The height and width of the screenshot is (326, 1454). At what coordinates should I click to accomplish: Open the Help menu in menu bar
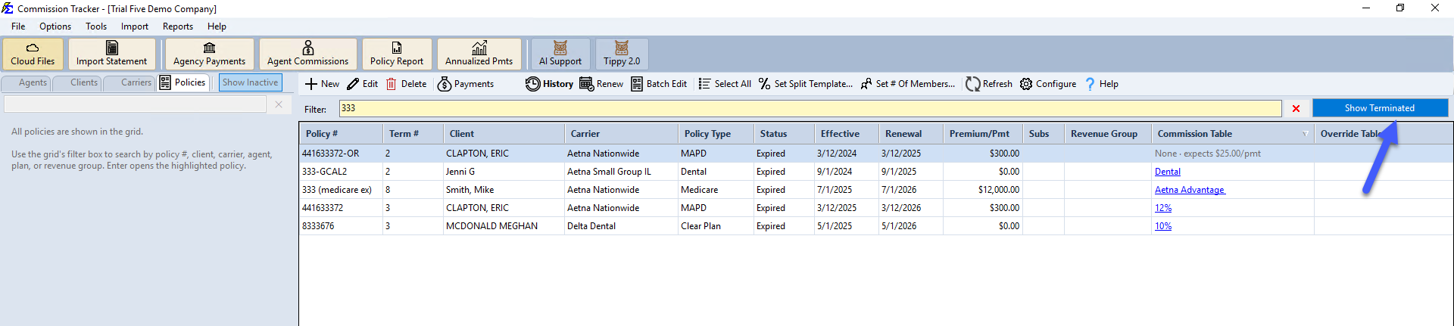pyautogui.click(x=217, y=26)
